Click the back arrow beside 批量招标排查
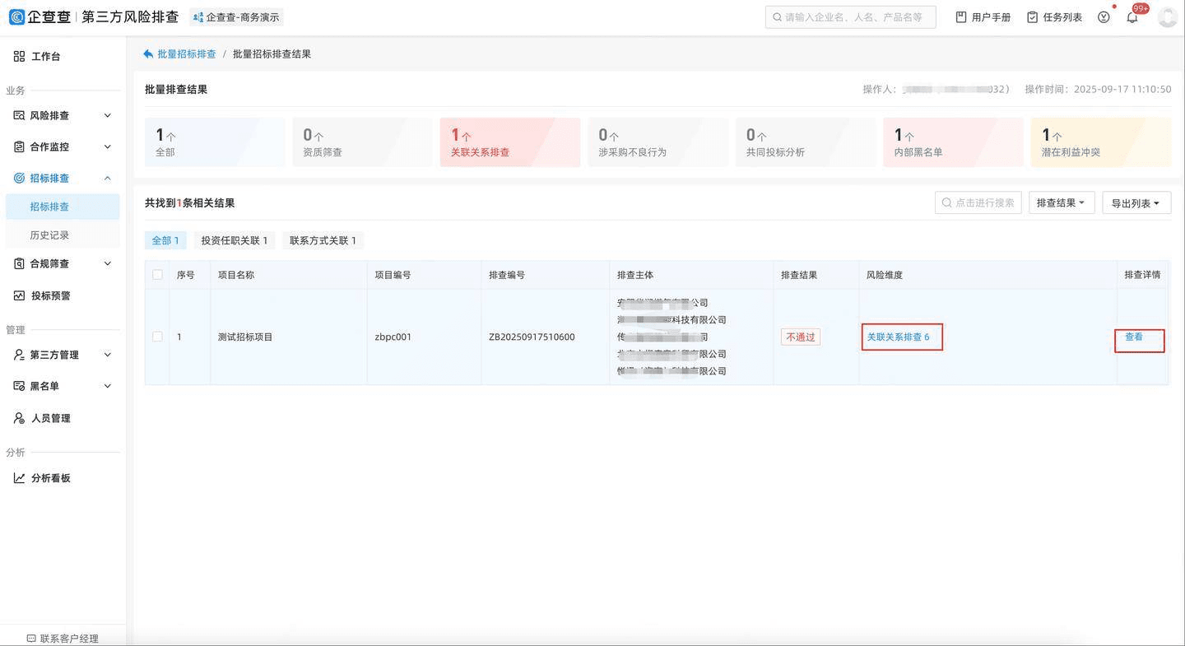 click(x=148, y=54)
